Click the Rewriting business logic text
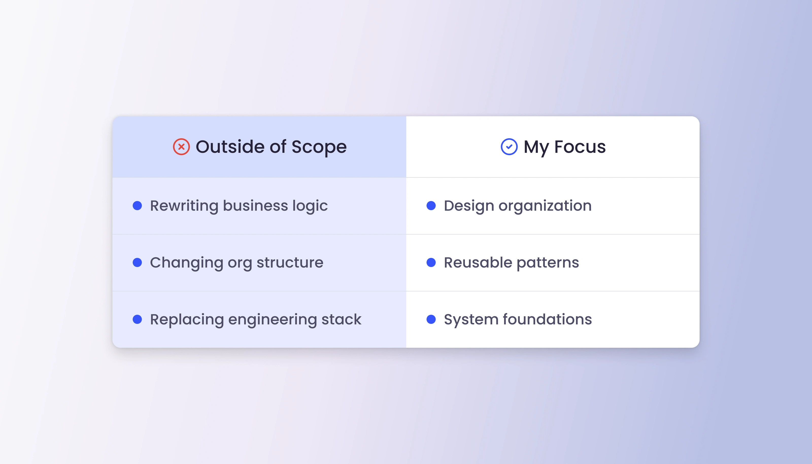The image size is (812, 464). click(x=239, y=206)
